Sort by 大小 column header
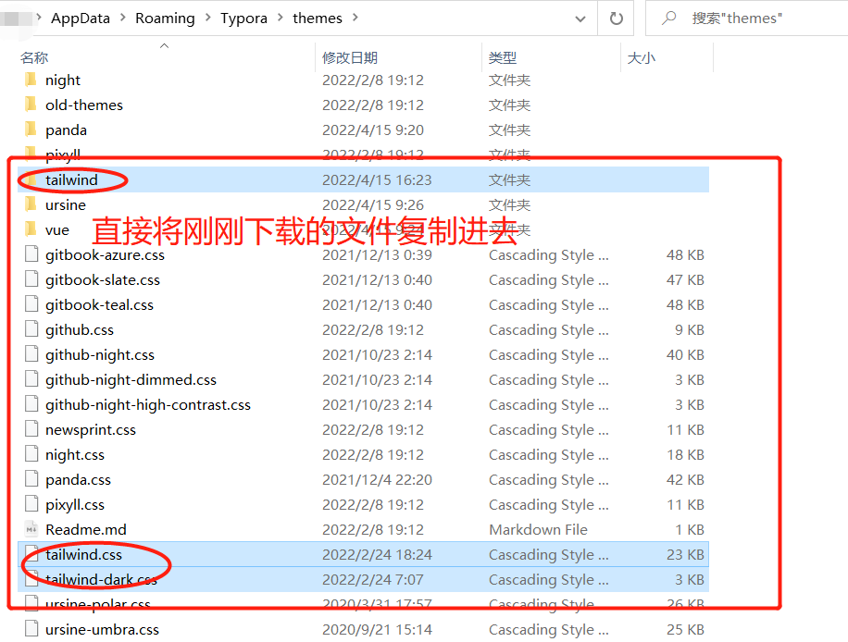This screenshot has height=642, width=848. tap(641, 57)
